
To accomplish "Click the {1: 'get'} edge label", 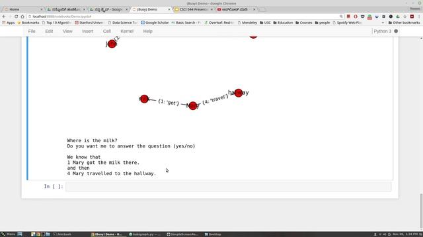I will coord(169,103).
